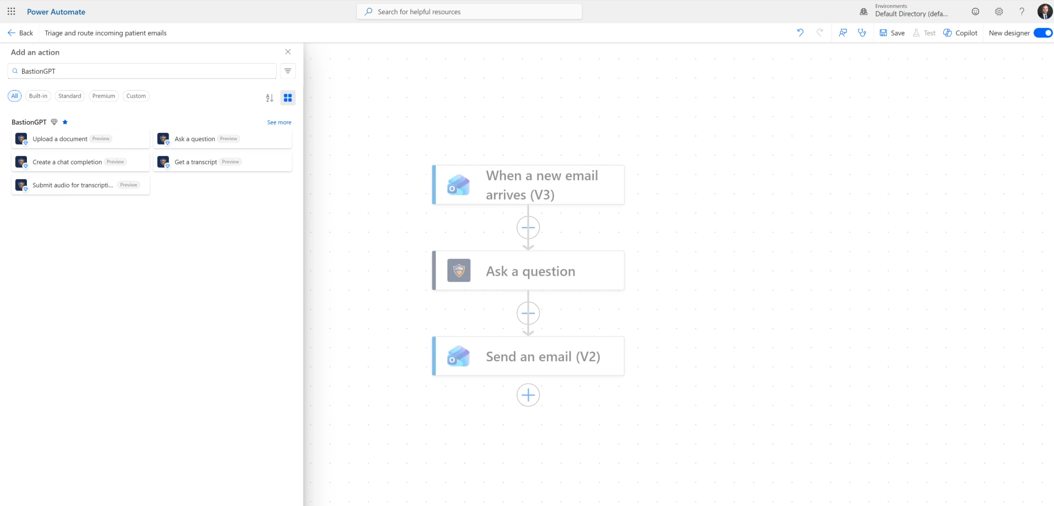Select the When a new email arrives (V3) trigger

coord(528,184)
